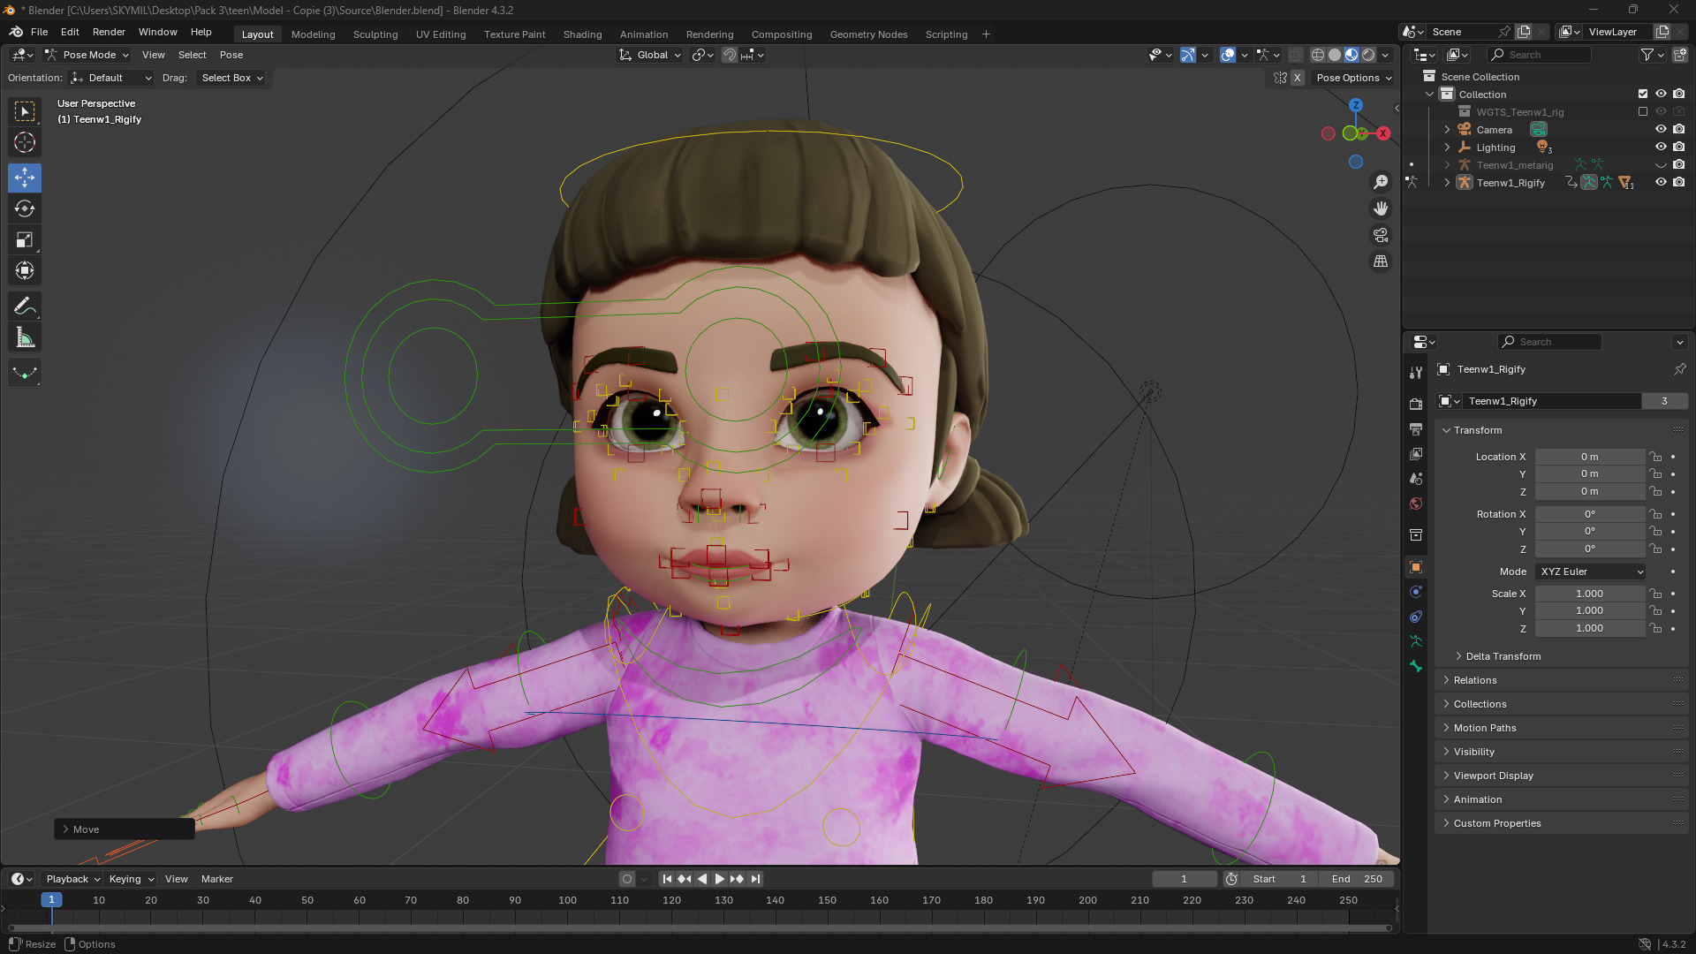The width and height of the screenshot is (1696, 954).
Task: Switch to the Shading workspace tab
Action: tap(583, 34)
